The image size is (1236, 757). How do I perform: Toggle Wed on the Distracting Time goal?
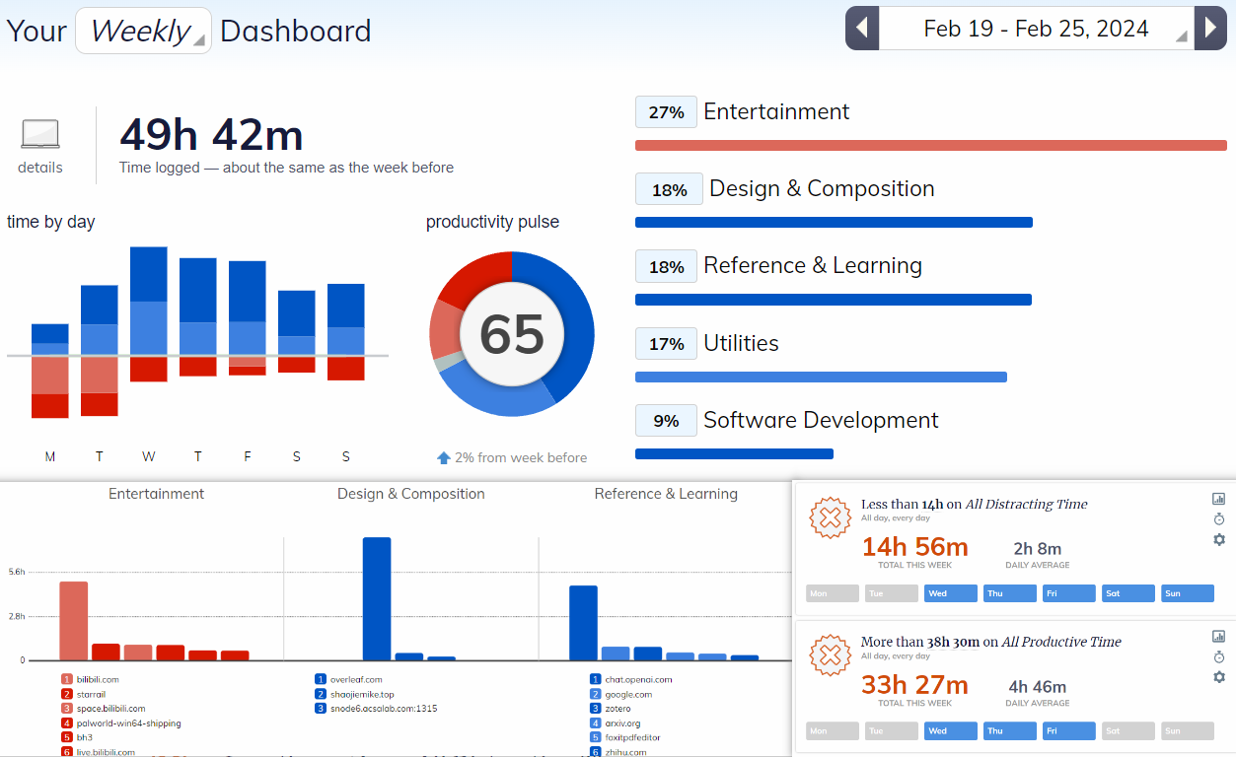pyautogui.click(x=950, y=593)
